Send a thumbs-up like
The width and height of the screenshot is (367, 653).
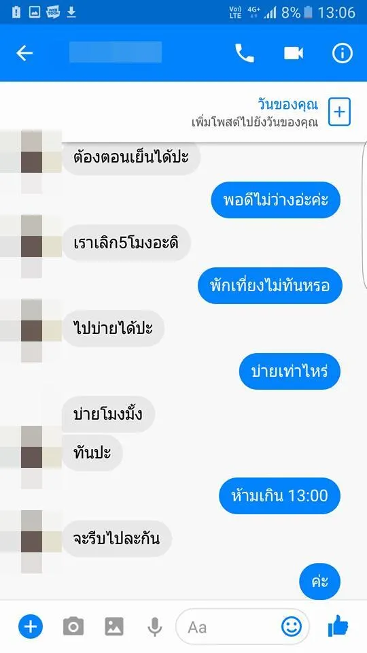point(338,626)
